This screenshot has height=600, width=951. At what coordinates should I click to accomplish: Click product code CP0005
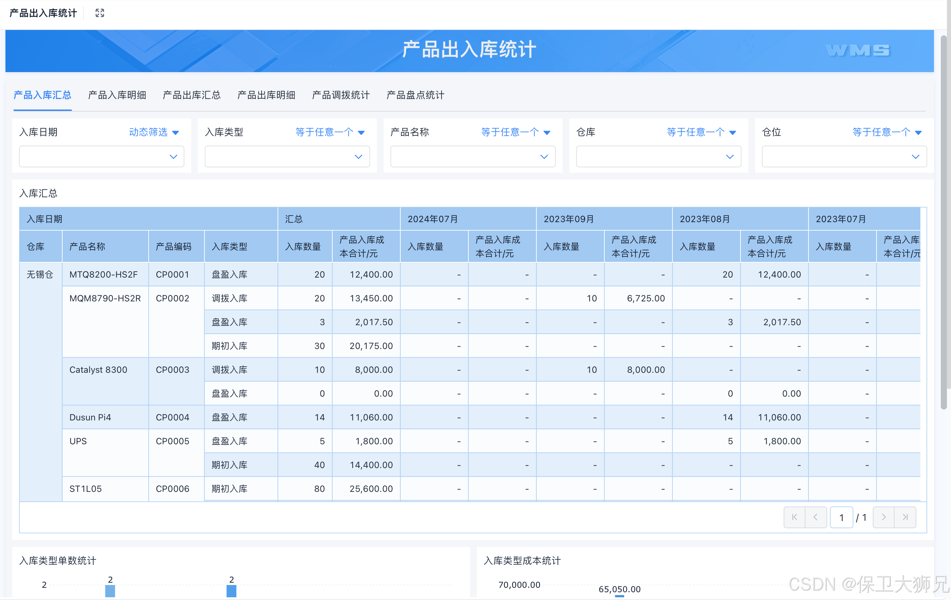(x=172, y=441)
